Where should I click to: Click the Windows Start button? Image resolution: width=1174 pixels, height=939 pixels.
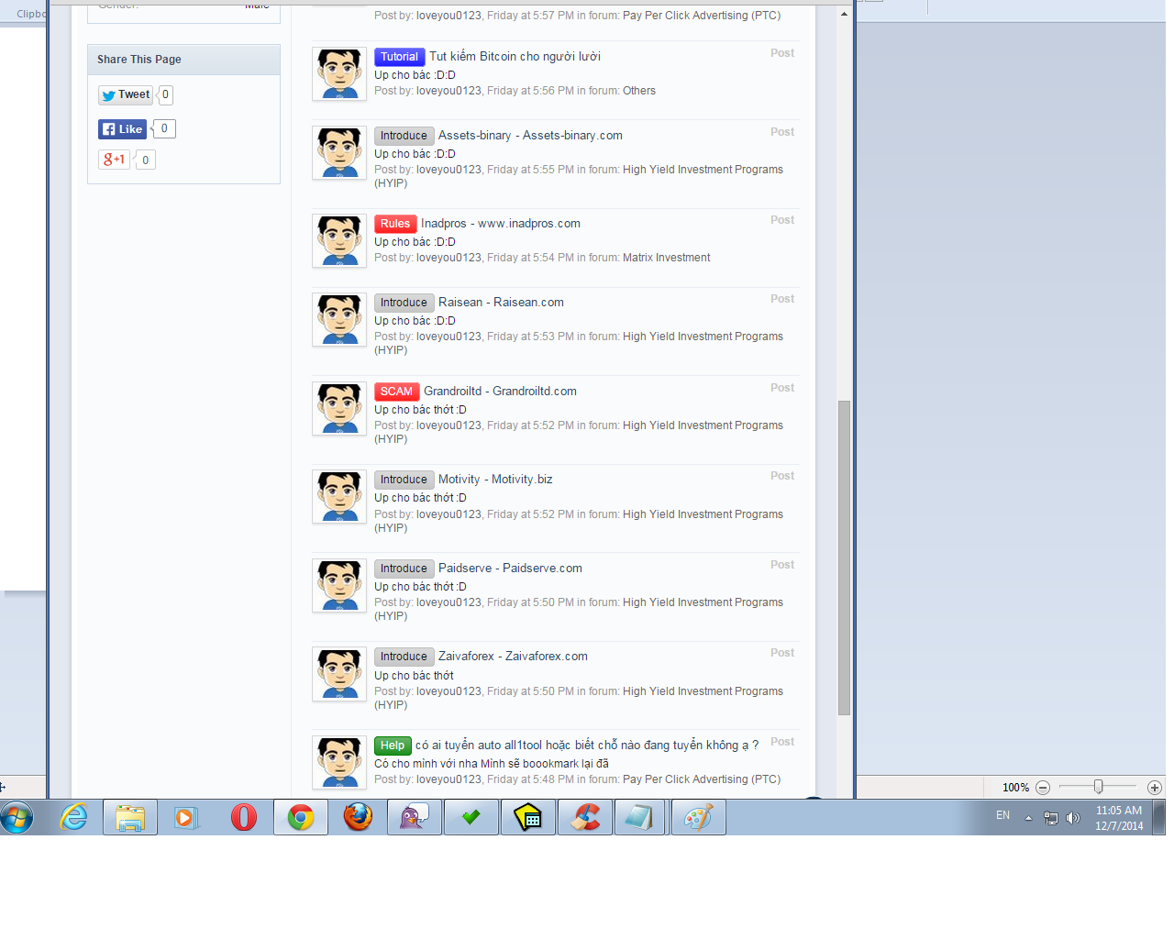17,816
